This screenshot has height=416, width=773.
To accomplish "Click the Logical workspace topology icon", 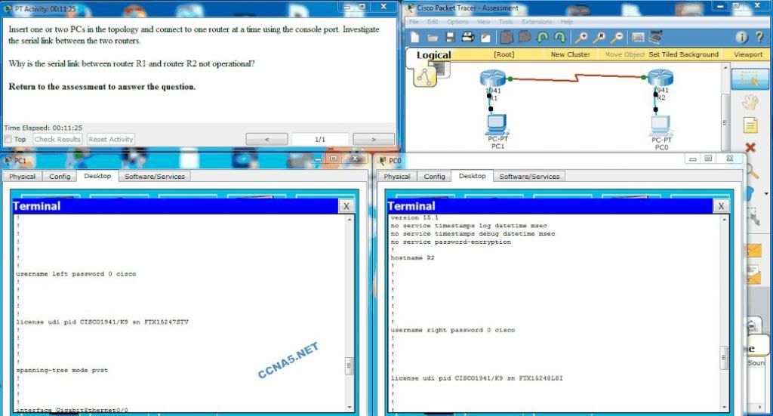I will pyautogui.click(x=424, y=75).
